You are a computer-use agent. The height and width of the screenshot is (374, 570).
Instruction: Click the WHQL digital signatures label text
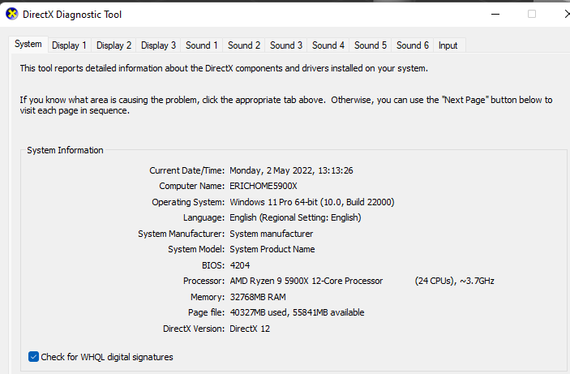(107, 357)
